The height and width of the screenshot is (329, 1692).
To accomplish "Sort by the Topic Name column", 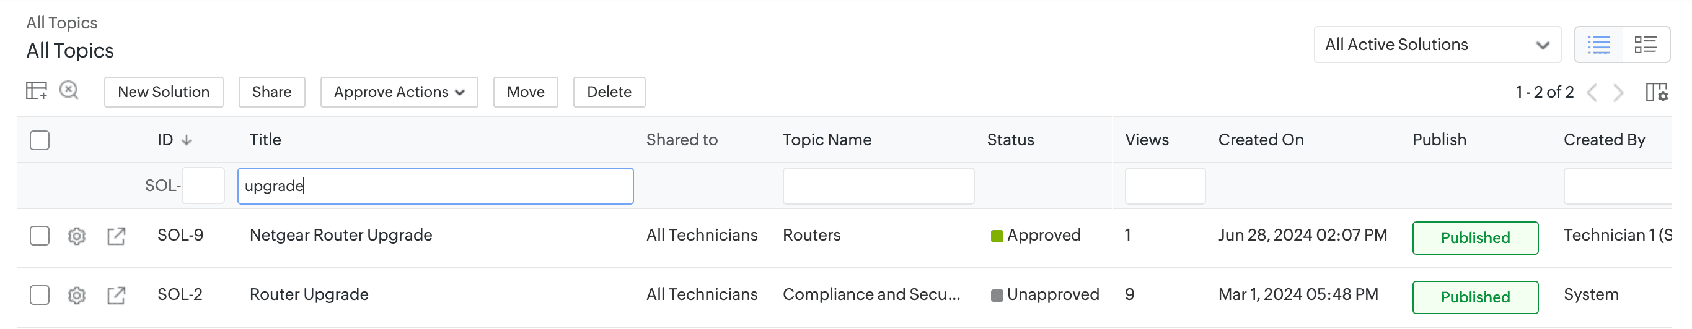I will (x=826, y=140).
